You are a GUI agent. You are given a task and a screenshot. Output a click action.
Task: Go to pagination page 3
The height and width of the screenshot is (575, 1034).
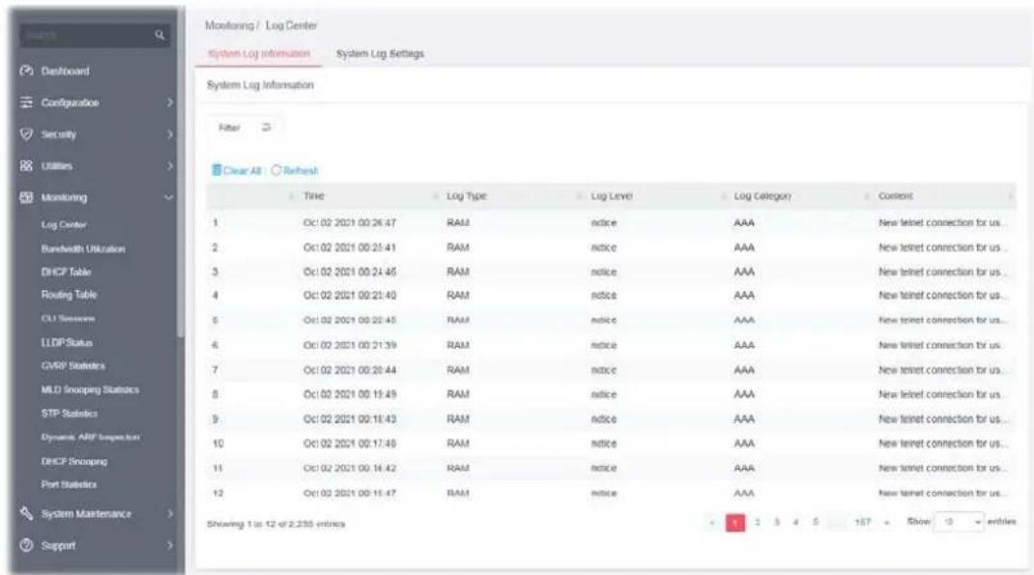pos(777,522)
